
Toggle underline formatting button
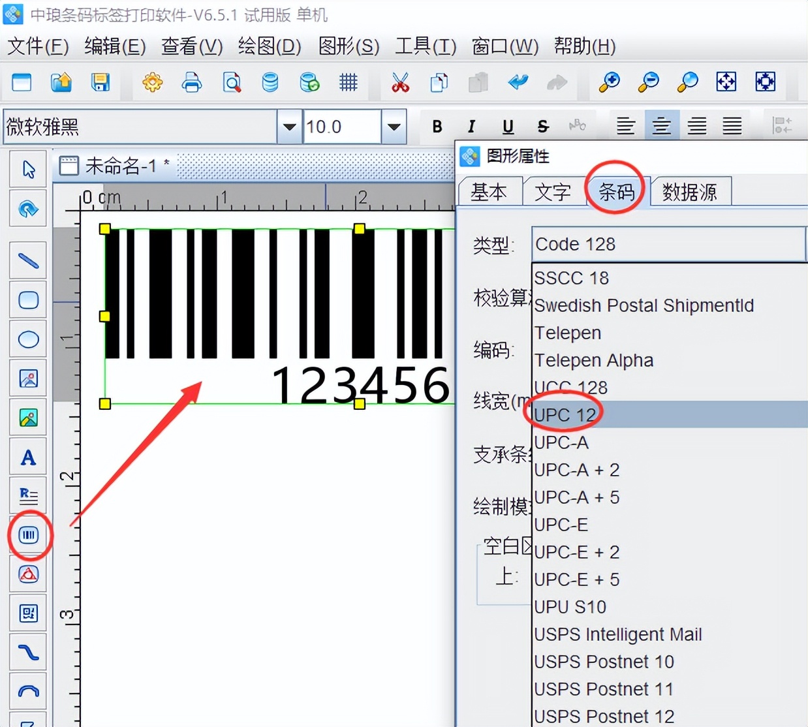coord(508,127)
